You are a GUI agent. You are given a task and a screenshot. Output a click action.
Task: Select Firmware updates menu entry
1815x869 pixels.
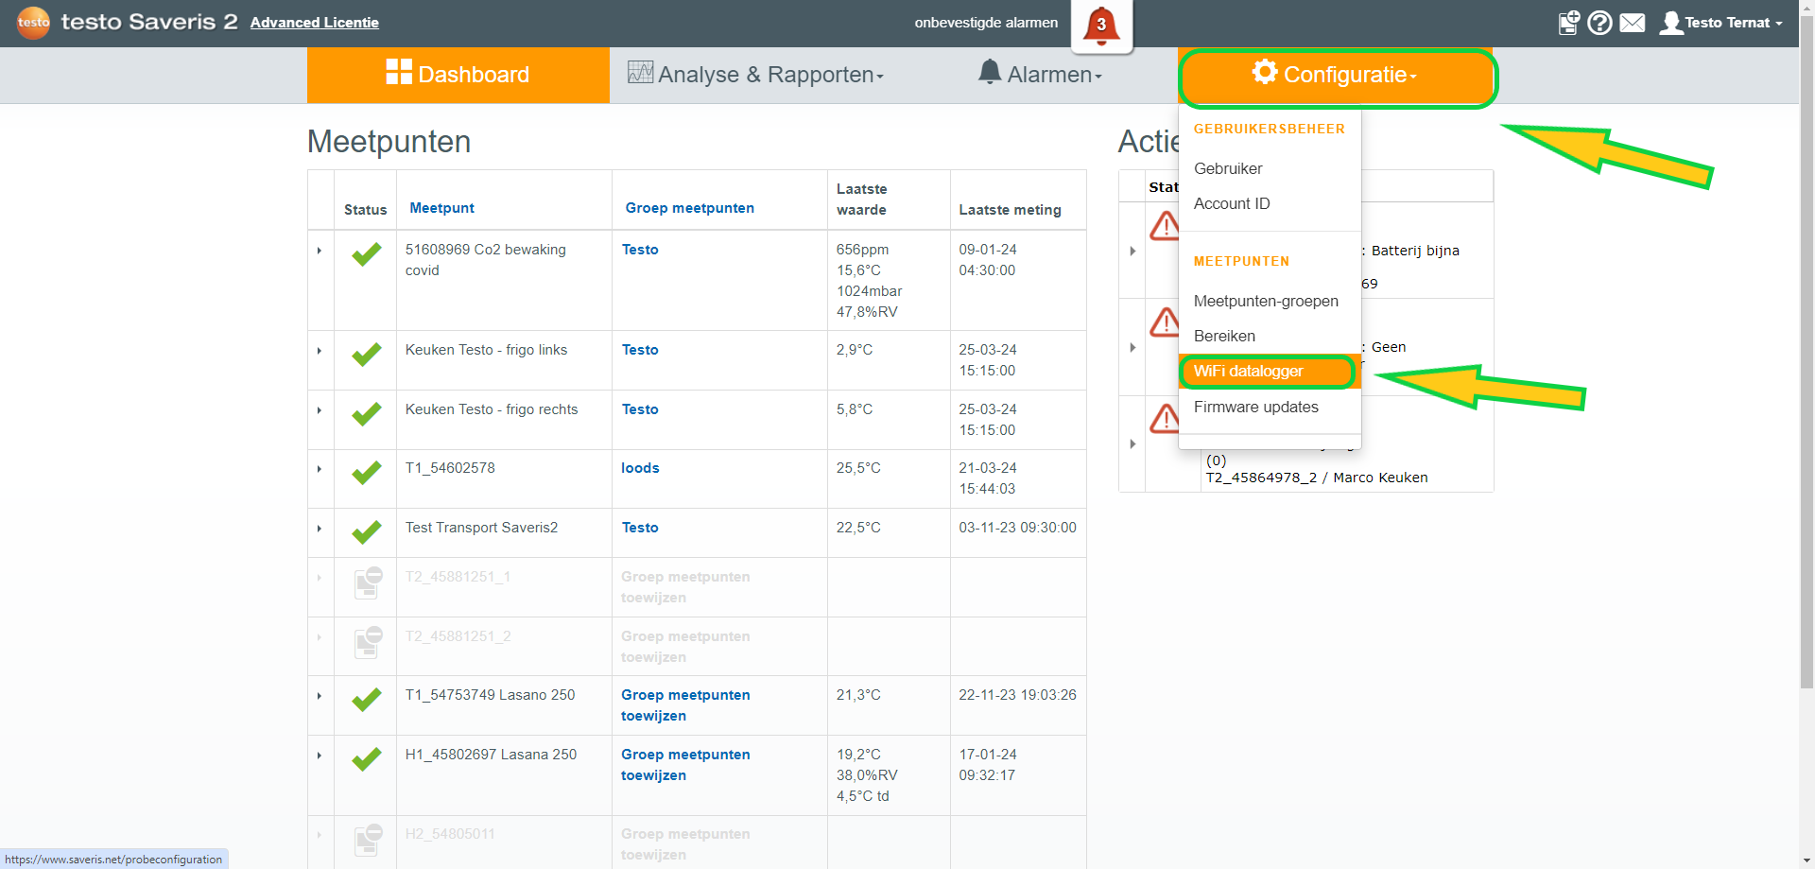tap(1255, 407)
